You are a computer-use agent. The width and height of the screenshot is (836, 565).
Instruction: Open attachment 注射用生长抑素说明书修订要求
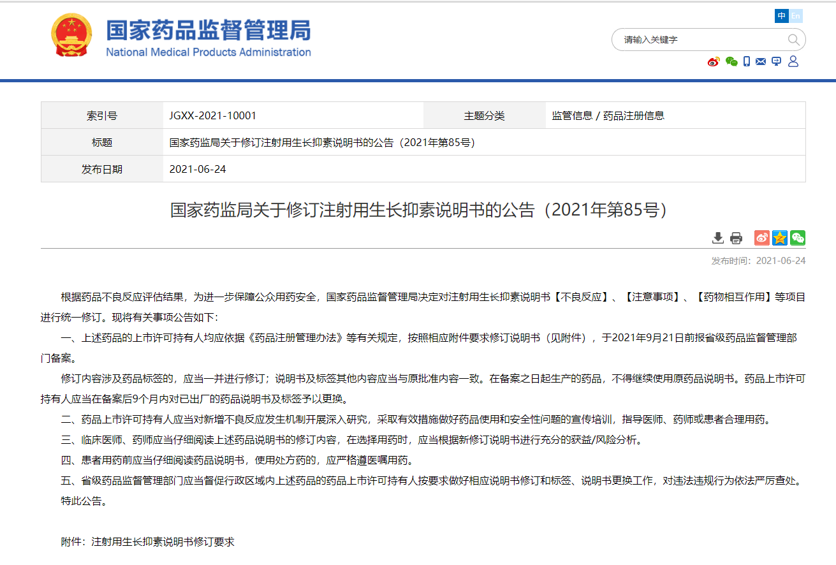click(163, 542)
